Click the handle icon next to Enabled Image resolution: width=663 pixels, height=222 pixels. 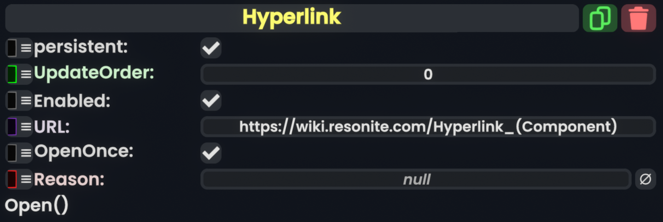click(x=19, y=100)
